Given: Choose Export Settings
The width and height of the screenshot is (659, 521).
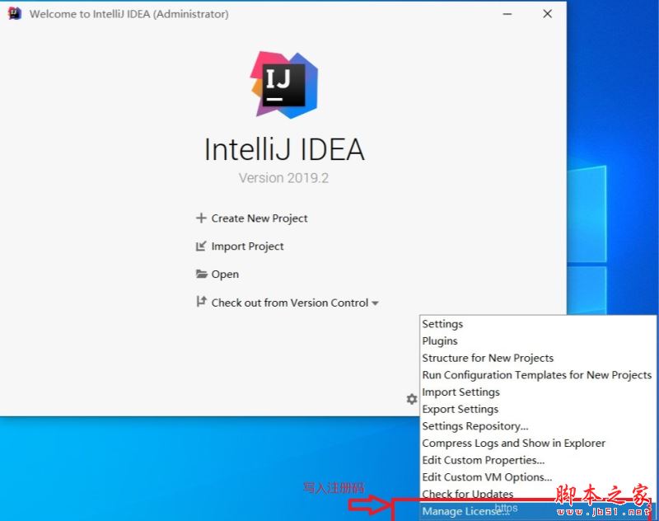Looking at the screenshot, I should tap(538, 409).
